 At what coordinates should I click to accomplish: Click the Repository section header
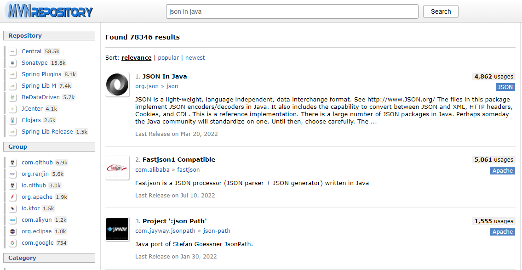pyautogui.click(x=49, y=35)
